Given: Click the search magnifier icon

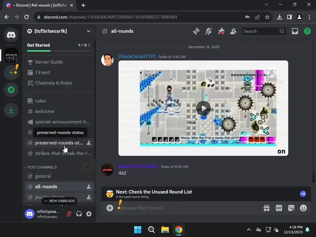Looking at the screenshot, I should click(x=282, y=31).
